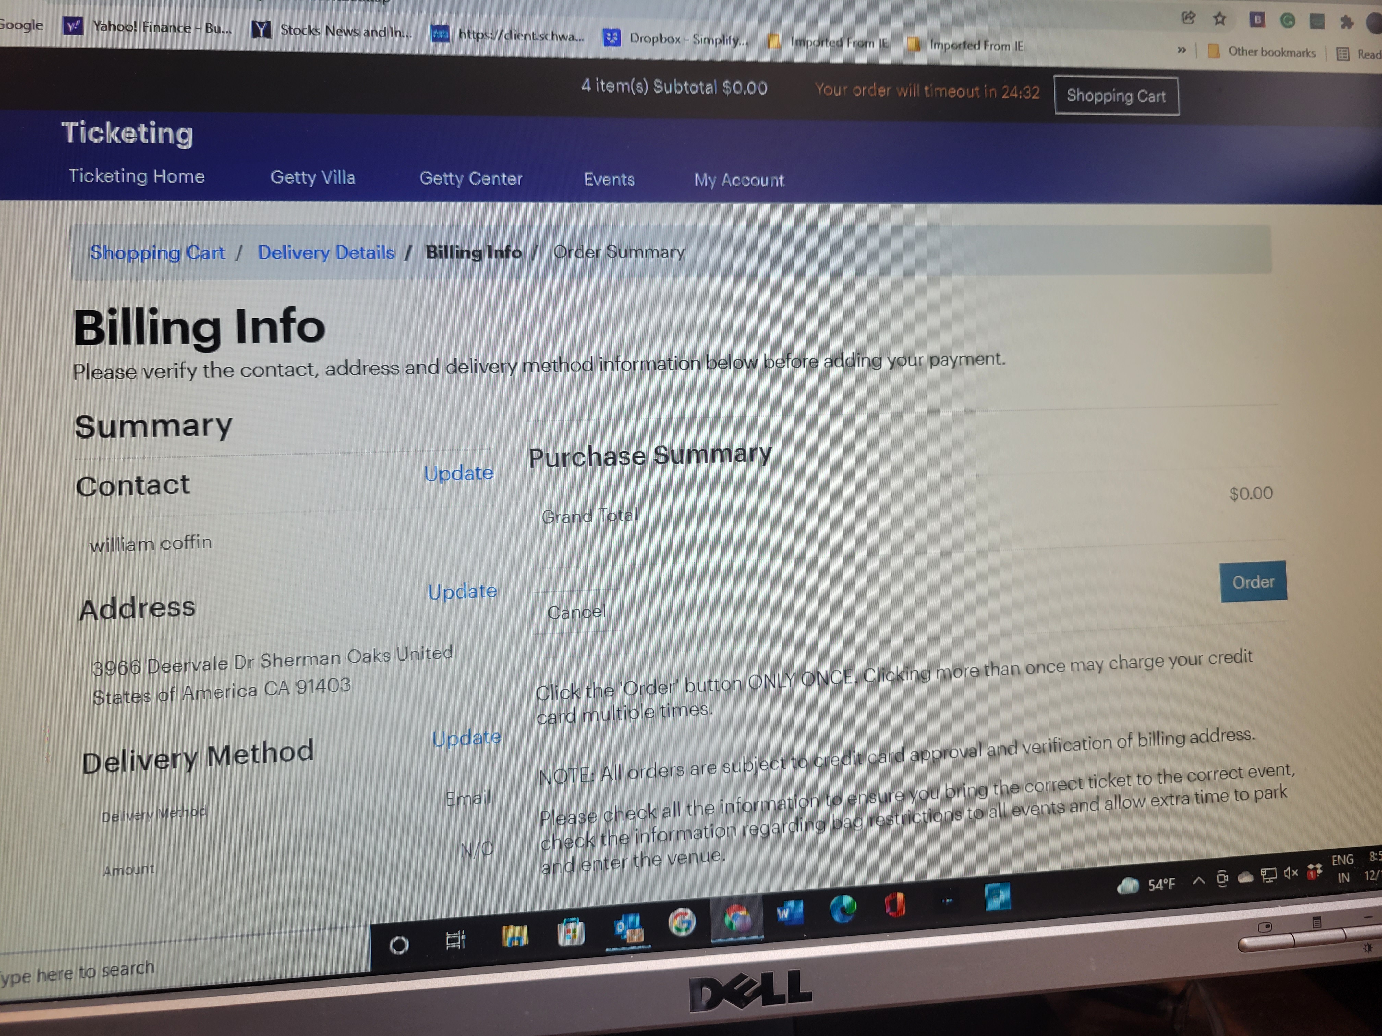Open the Events menu item
The image size is (1382, 1036).
609,180
